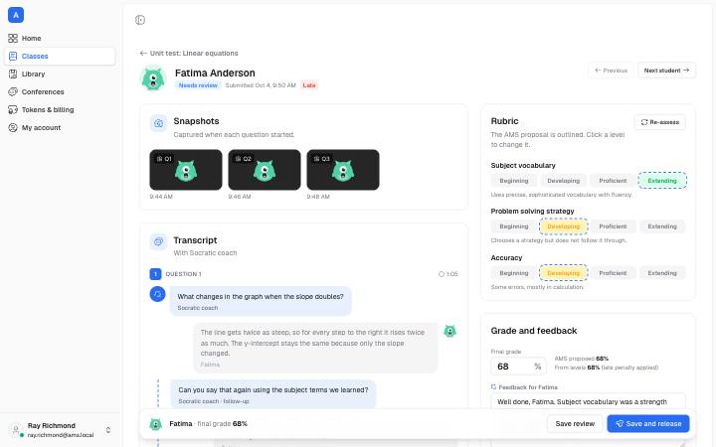Open Conferences page
The width and height of the screenshot is (716, 447).
point(60,91)
